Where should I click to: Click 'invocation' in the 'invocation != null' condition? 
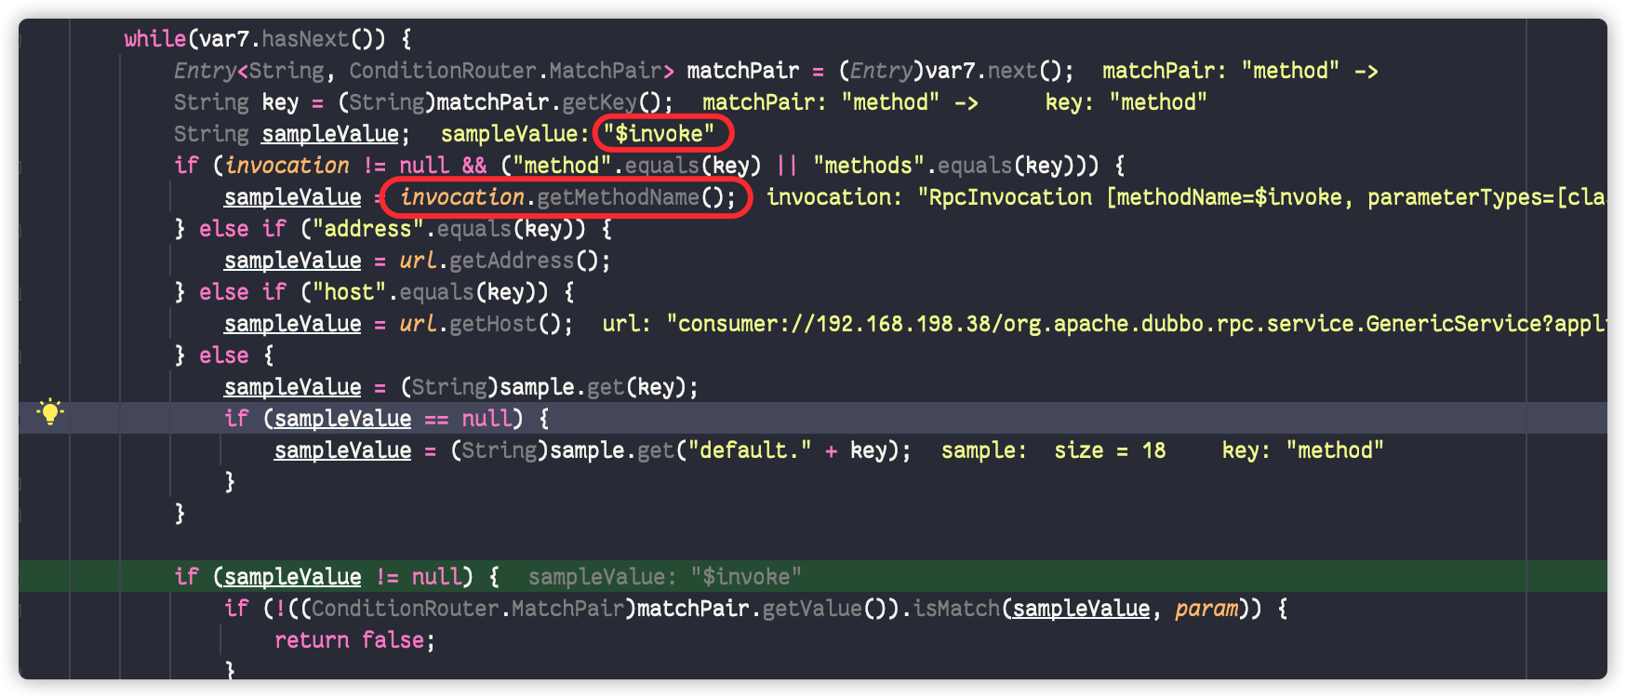point(287,166)
